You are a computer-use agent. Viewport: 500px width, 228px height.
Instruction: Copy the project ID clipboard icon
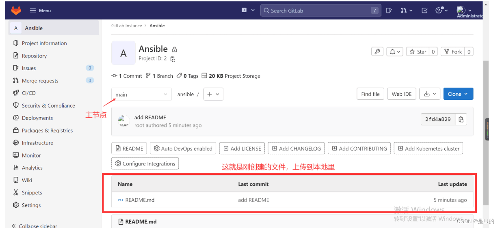point(173,59)
